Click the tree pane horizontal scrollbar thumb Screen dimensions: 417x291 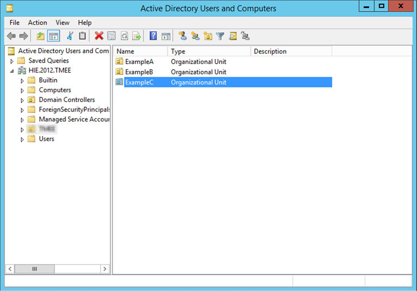coord(34,269)
